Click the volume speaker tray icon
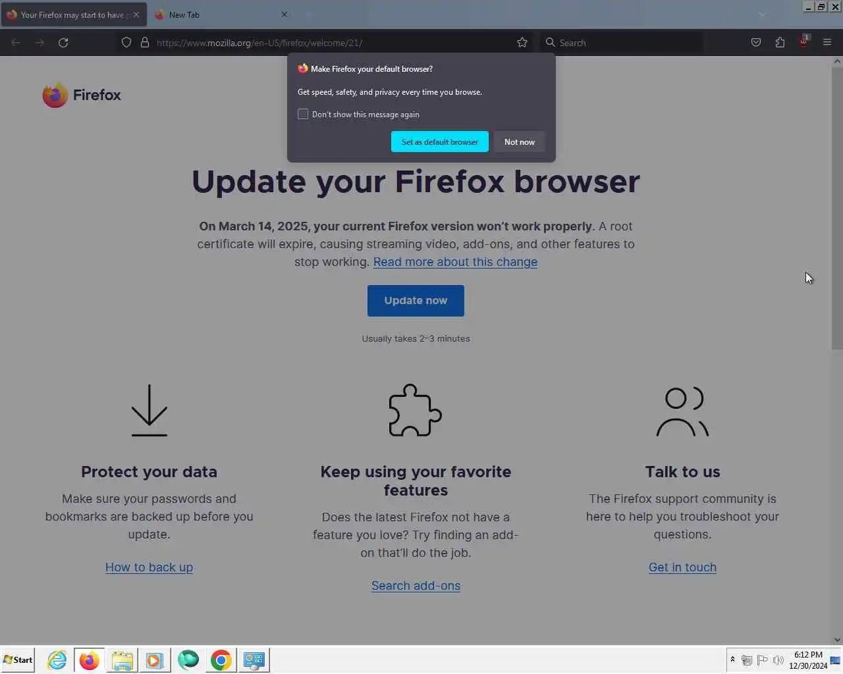Screen dimensions: 843x674 [778, 660]
